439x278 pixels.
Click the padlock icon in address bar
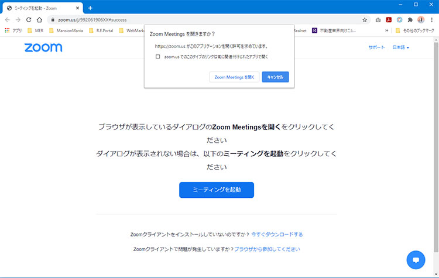tap(53, 20)
